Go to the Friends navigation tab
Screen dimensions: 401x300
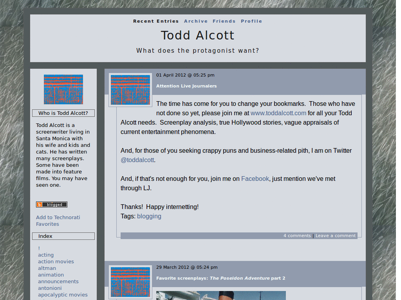(x=224, y=21)
